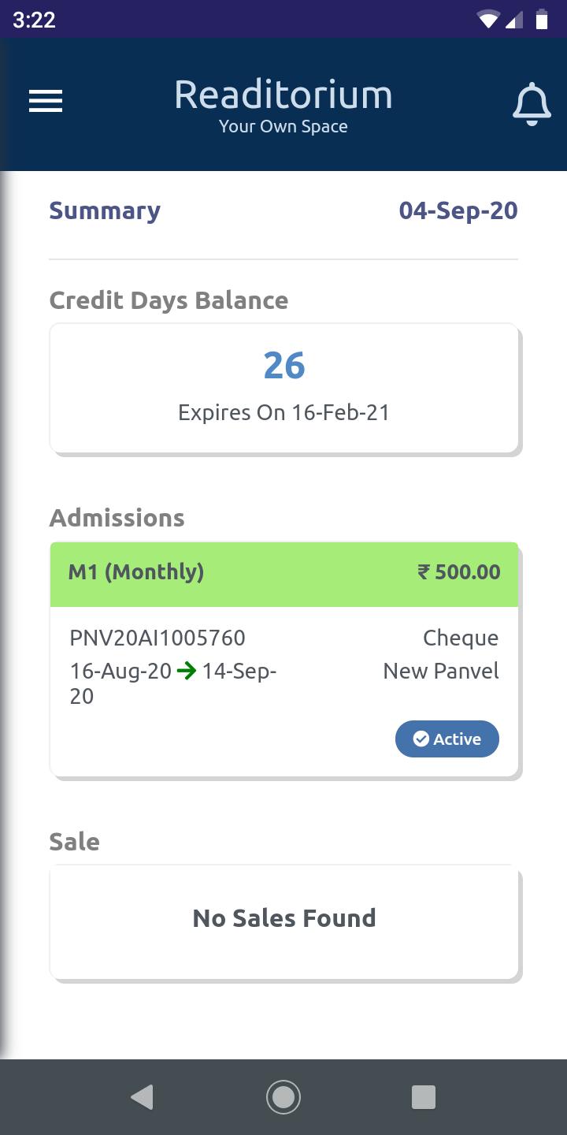Tap the notification bell icon

point(532,103)
